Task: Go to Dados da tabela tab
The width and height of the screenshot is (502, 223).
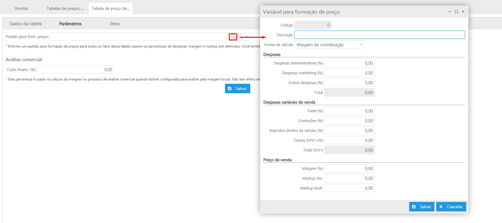Action: 26,24
